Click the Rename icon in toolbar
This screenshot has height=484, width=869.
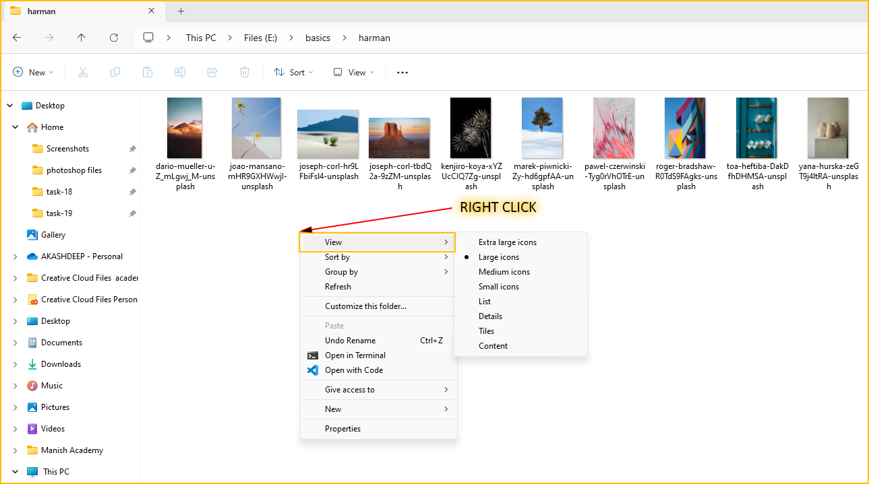[x=180, y=73]
